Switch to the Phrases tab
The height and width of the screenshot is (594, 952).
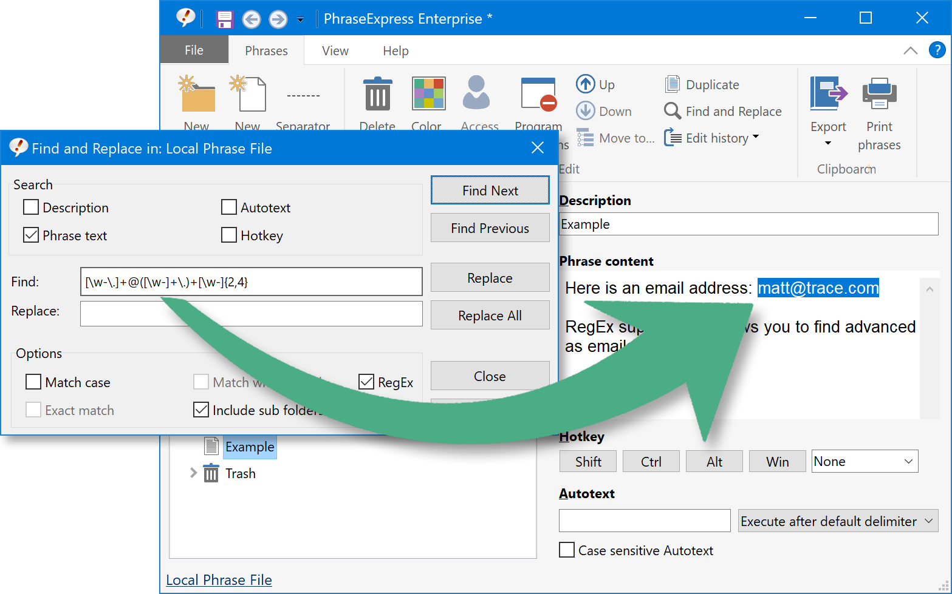(x=266, y=50)
